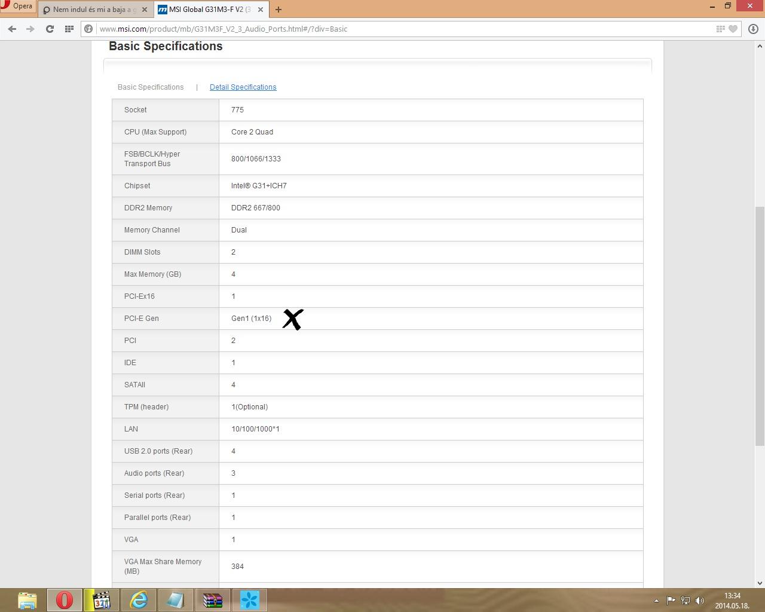The image size is (765, 612).
Task: Open Action Center flag icon
Action: (x=671, y=601)
